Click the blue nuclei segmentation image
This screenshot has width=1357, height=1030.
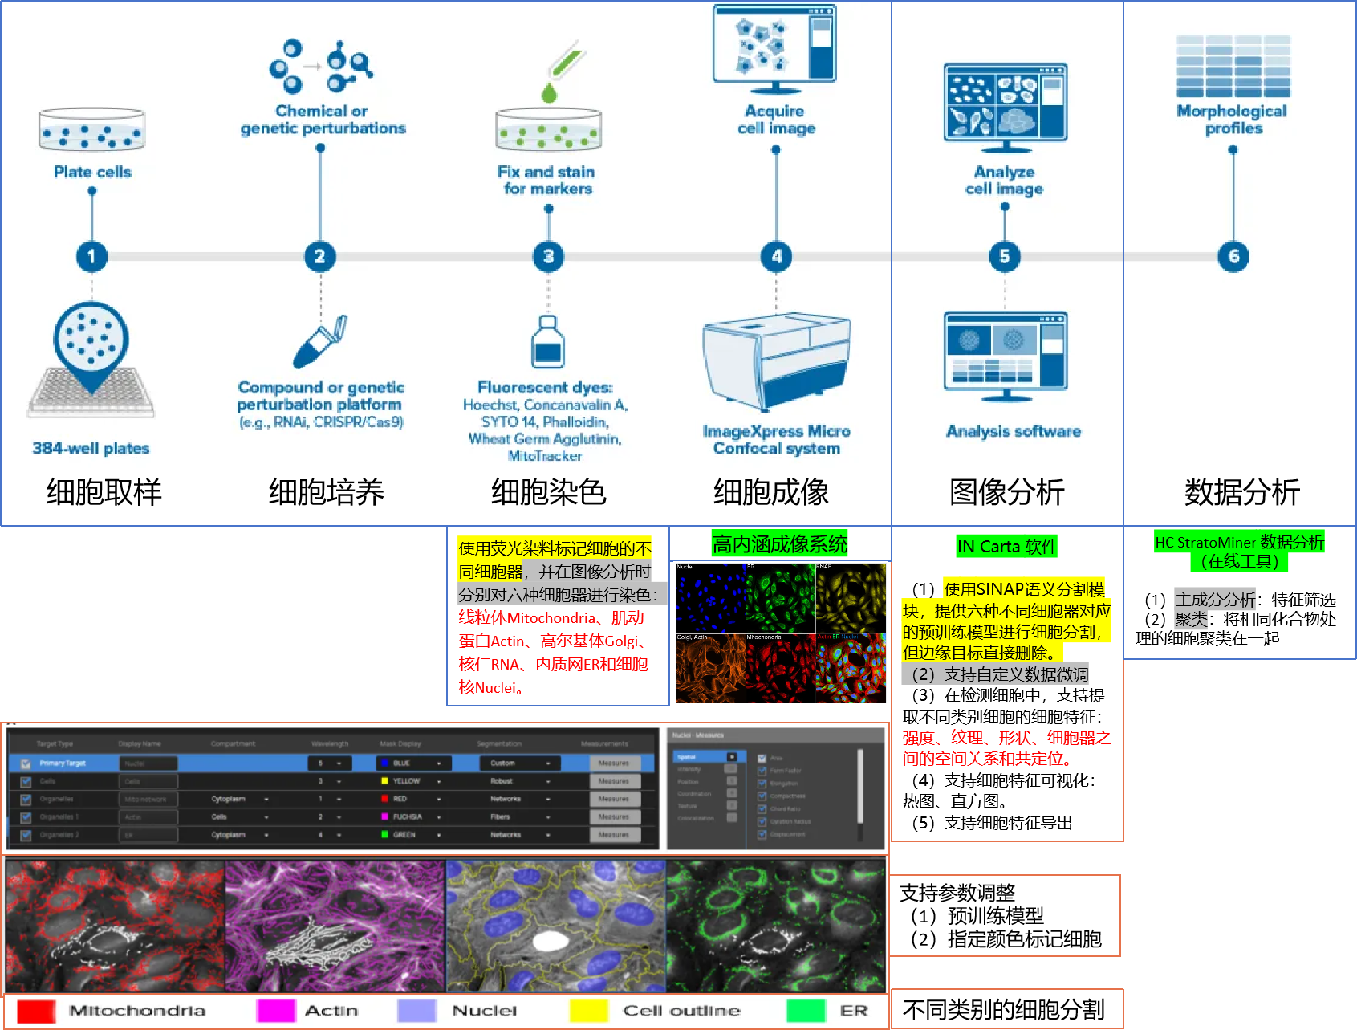(555, 926)
